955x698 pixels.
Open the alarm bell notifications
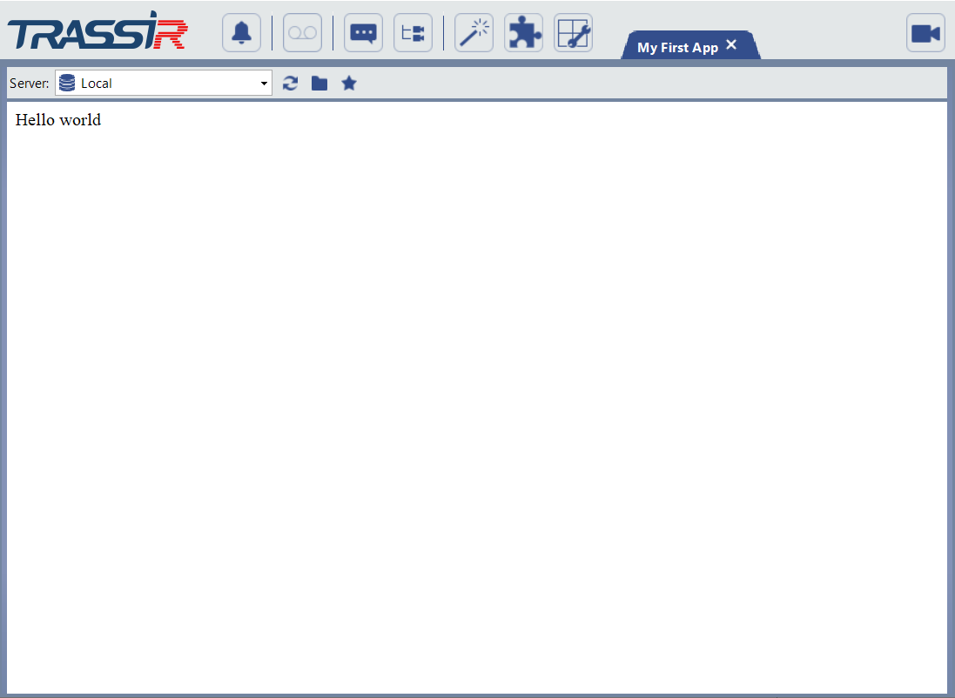pos(242,33)
